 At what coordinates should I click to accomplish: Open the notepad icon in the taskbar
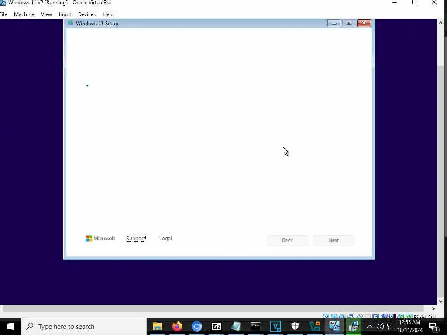click(x=236, y=326)
